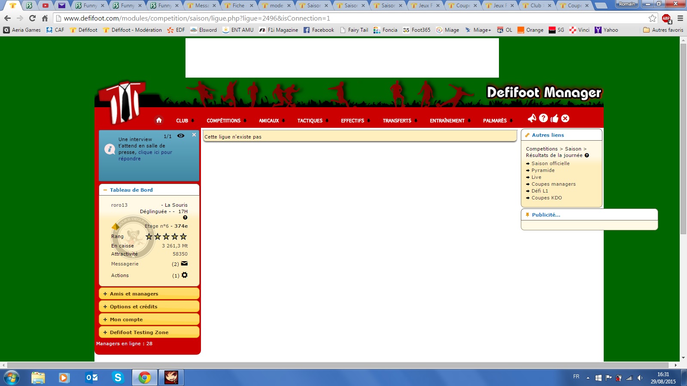Open the TRANSFERTS dropdown menu
The image size is (687, 386).
(400, 121)
